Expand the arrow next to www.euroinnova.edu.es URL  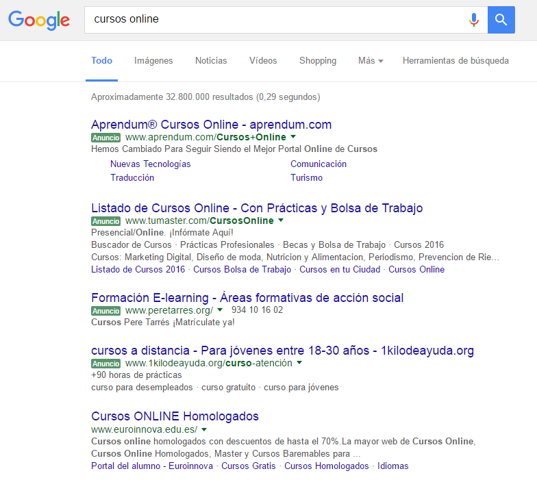click(204, 429)
